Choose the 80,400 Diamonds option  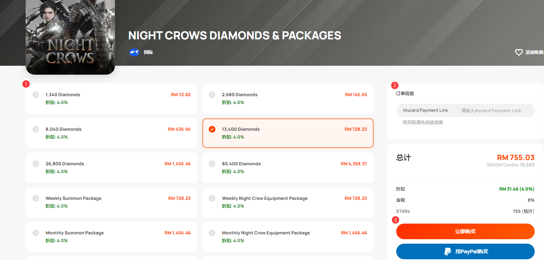click(x=288, y=168)
